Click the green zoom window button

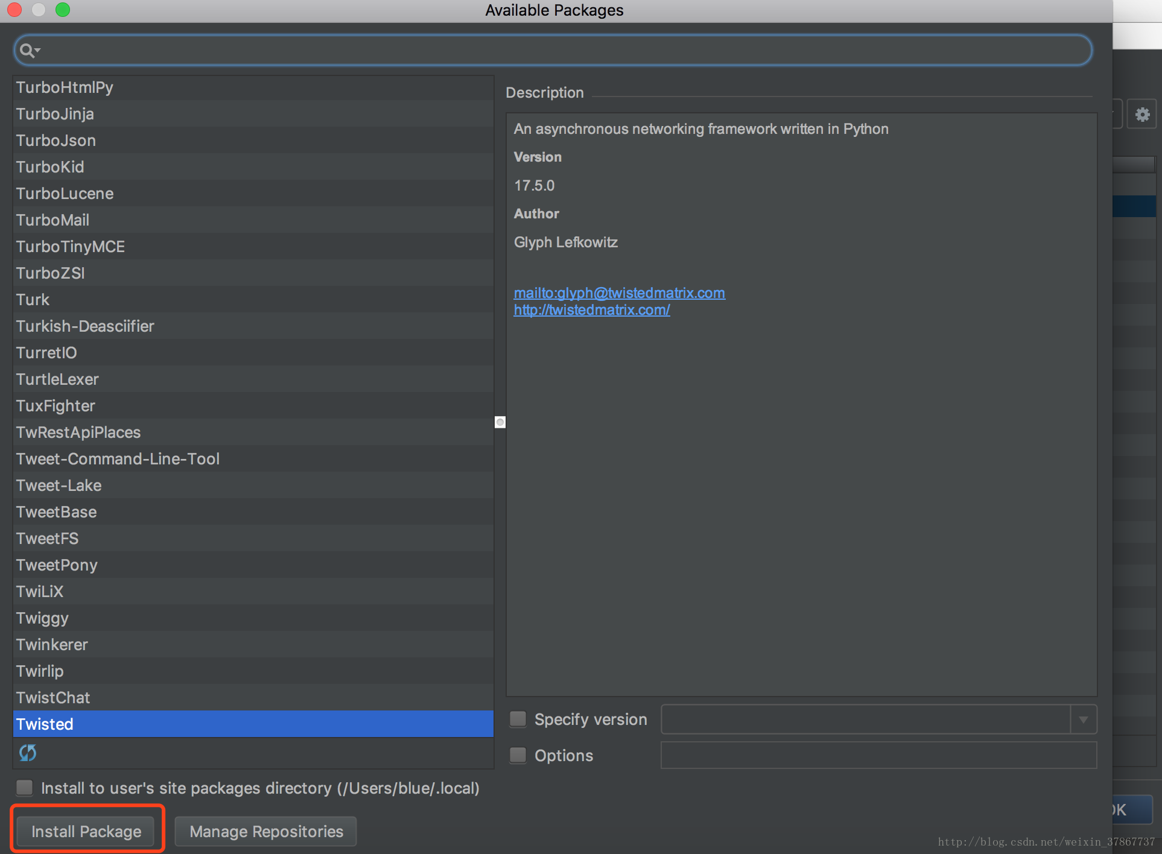(63, 10)
